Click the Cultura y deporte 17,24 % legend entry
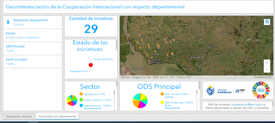The height and width of the screenshot is (123, 275). [x=97, y=100]
